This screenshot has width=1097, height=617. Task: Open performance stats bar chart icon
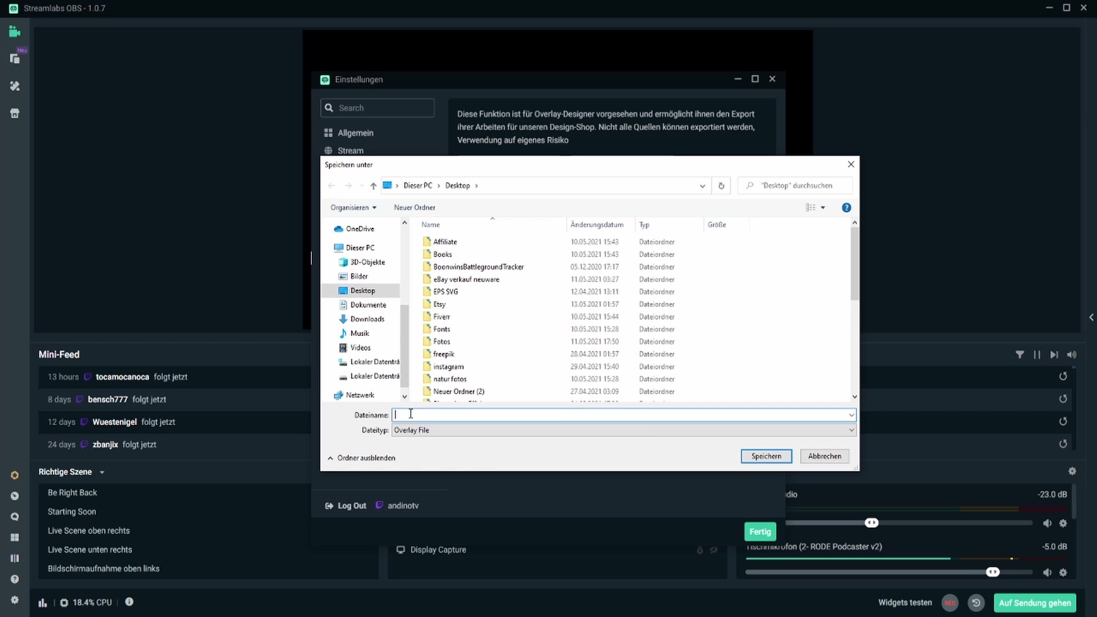click(43, 602)
